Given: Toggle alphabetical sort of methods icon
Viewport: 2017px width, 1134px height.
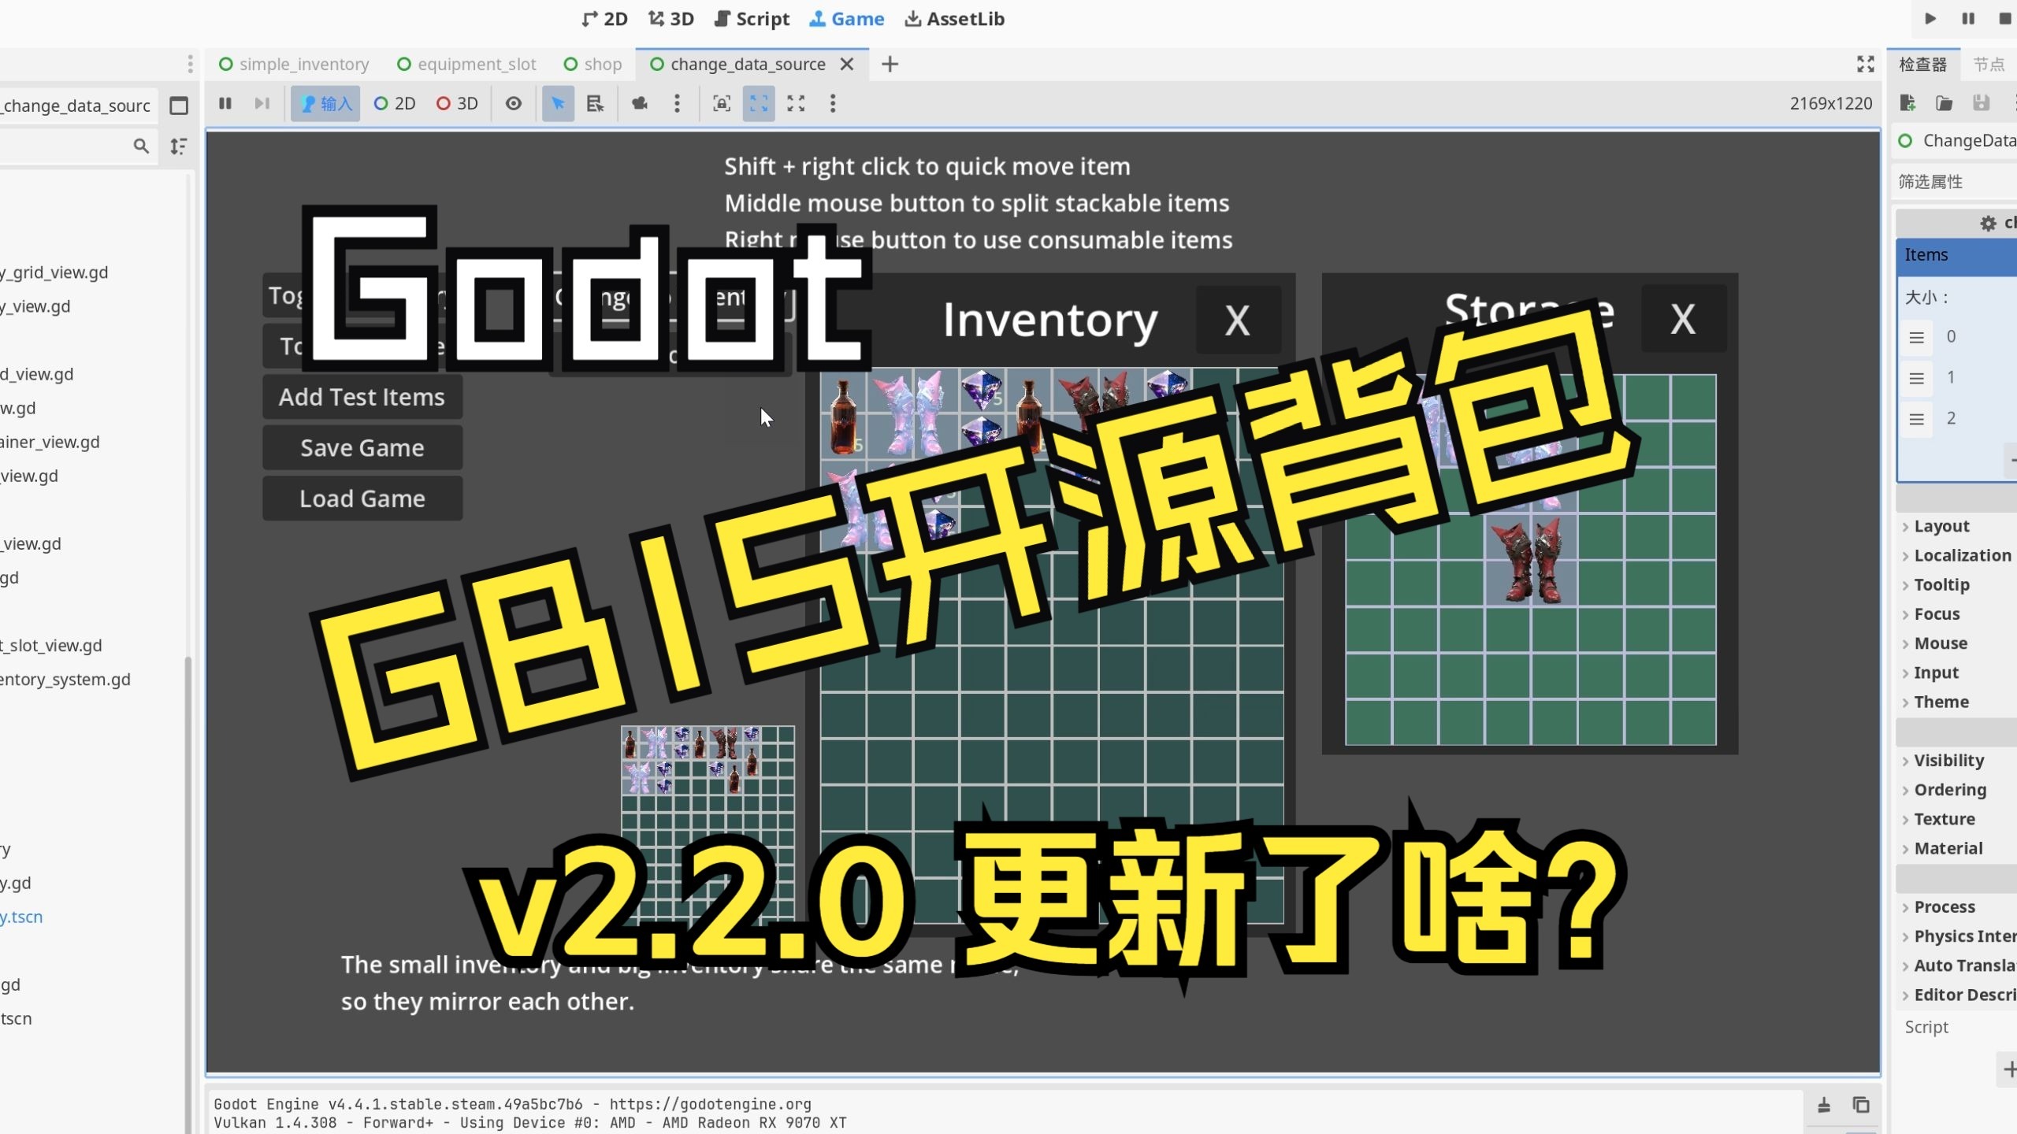Looking at the screenshot, I should (179, 146).
